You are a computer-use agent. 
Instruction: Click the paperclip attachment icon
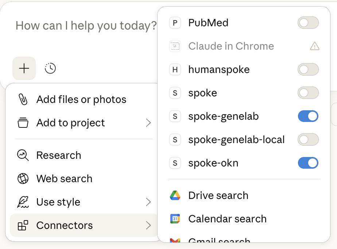(23, 99)
